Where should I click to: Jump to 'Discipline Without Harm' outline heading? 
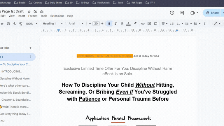(15, 78)
